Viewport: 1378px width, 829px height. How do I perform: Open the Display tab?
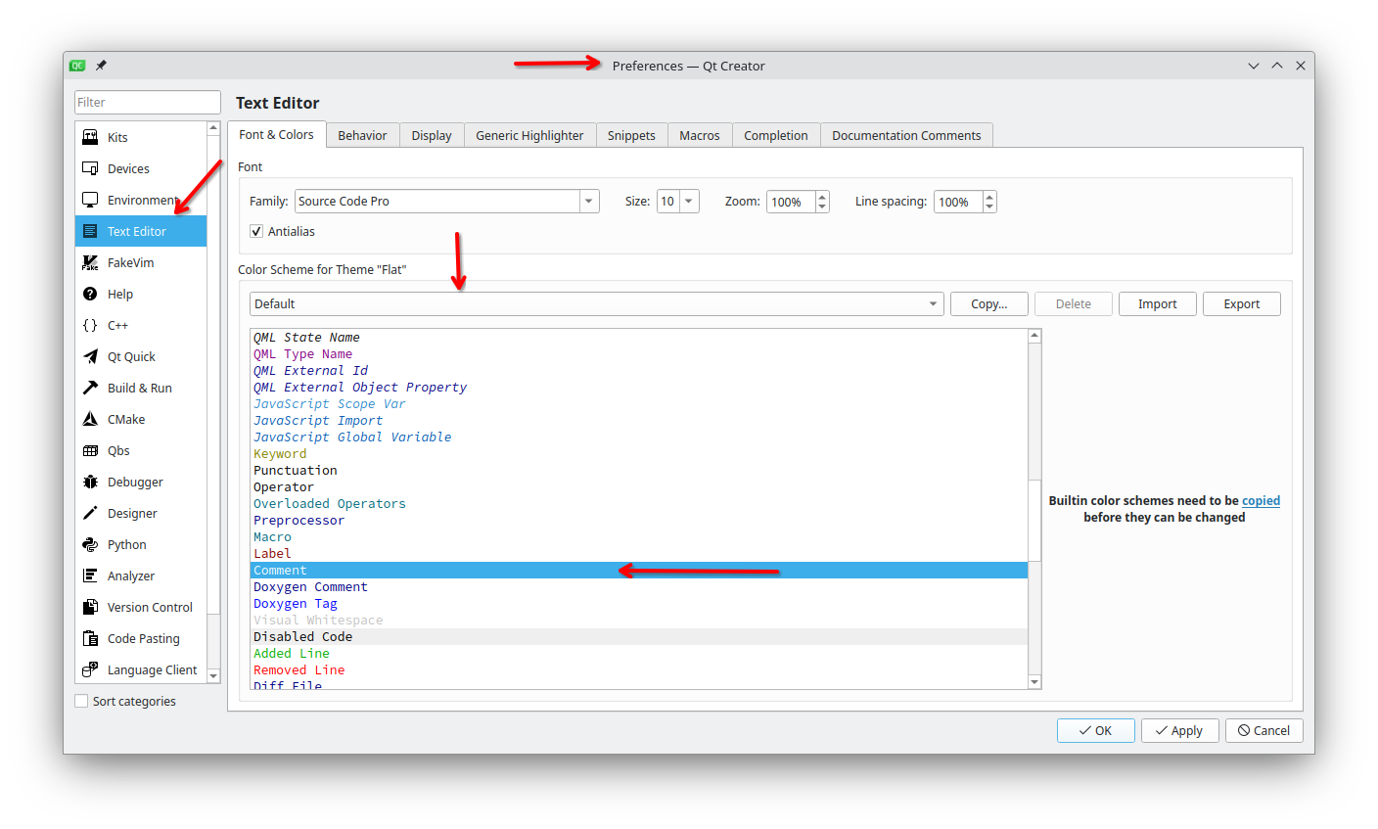pos(432,135)
